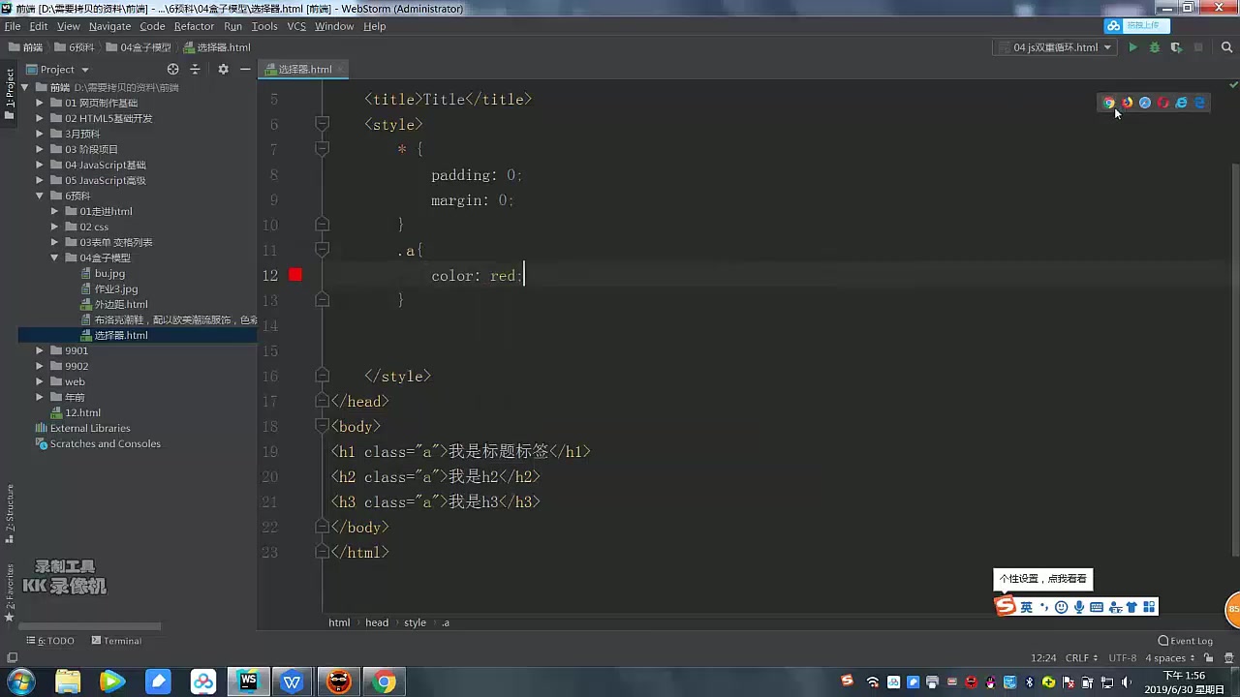The width and height of the screenshot is (1240, 697).
Task: Fold the body tag at line 18
Action: (x=322, y=426)
